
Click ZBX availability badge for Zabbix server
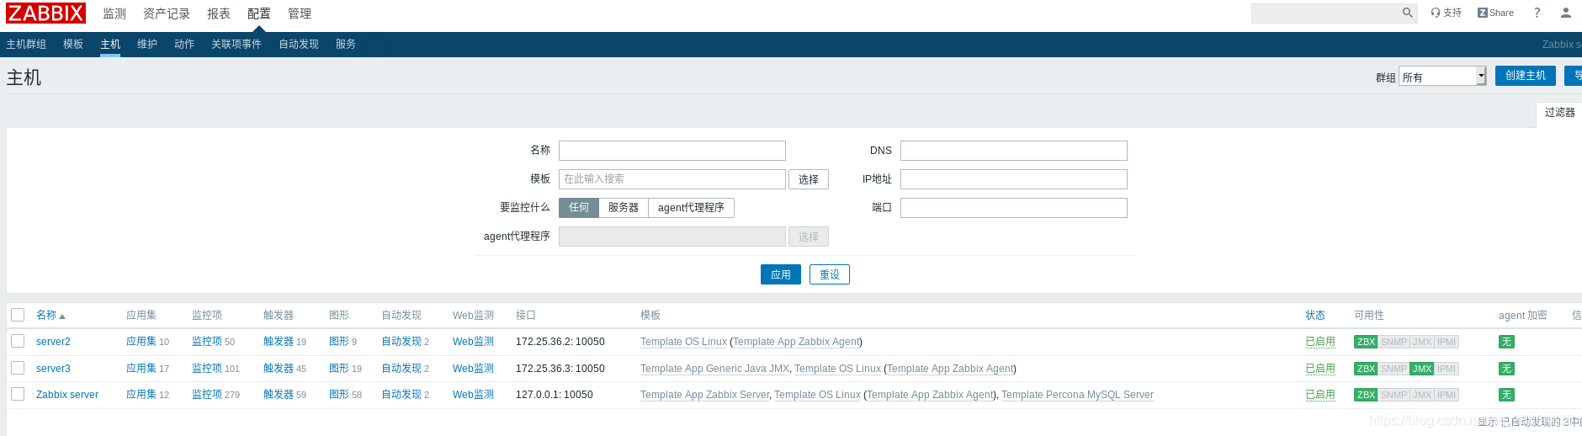click(1366, 395)
